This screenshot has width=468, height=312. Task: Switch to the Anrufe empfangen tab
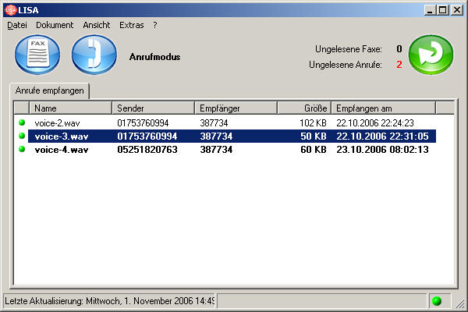point(49,90)
